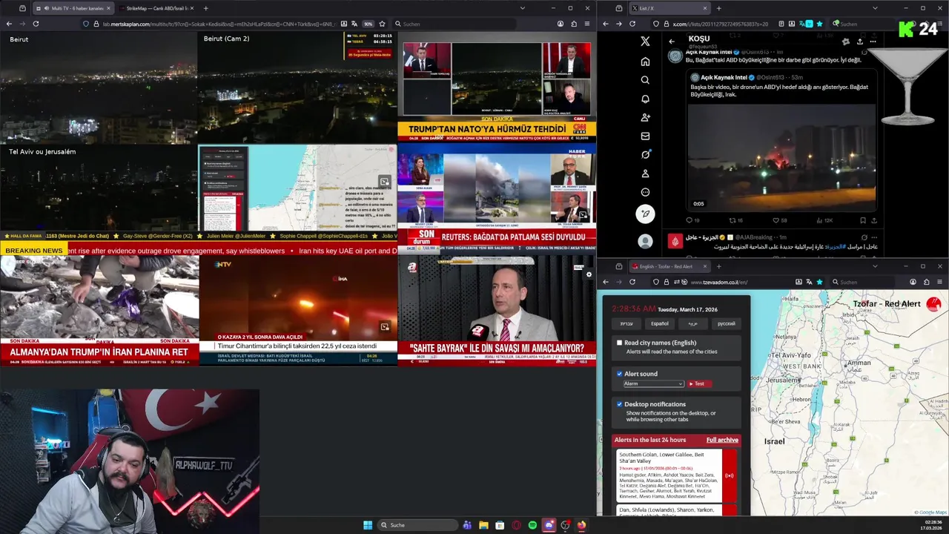Open X Home from the sidebar
This screenshot has height=534, width=949.
(645, 62)
